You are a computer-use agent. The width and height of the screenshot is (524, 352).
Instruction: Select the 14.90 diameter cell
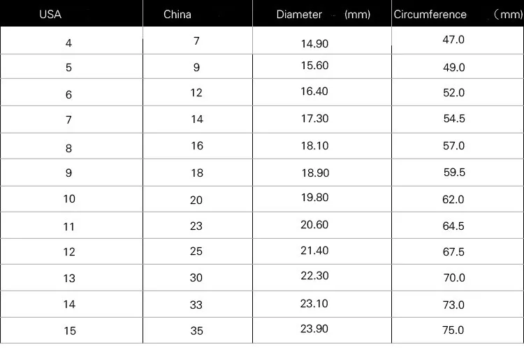[x=314, y=43]
